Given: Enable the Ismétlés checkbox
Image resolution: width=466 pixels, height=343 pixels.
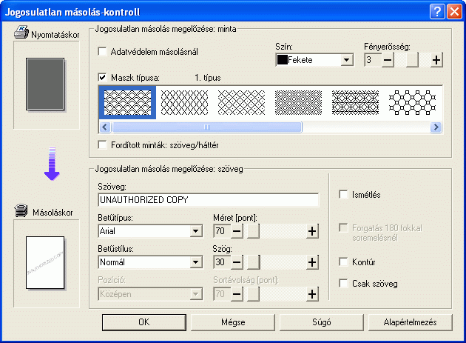Looking at the screenshot, I should point(343,195).
